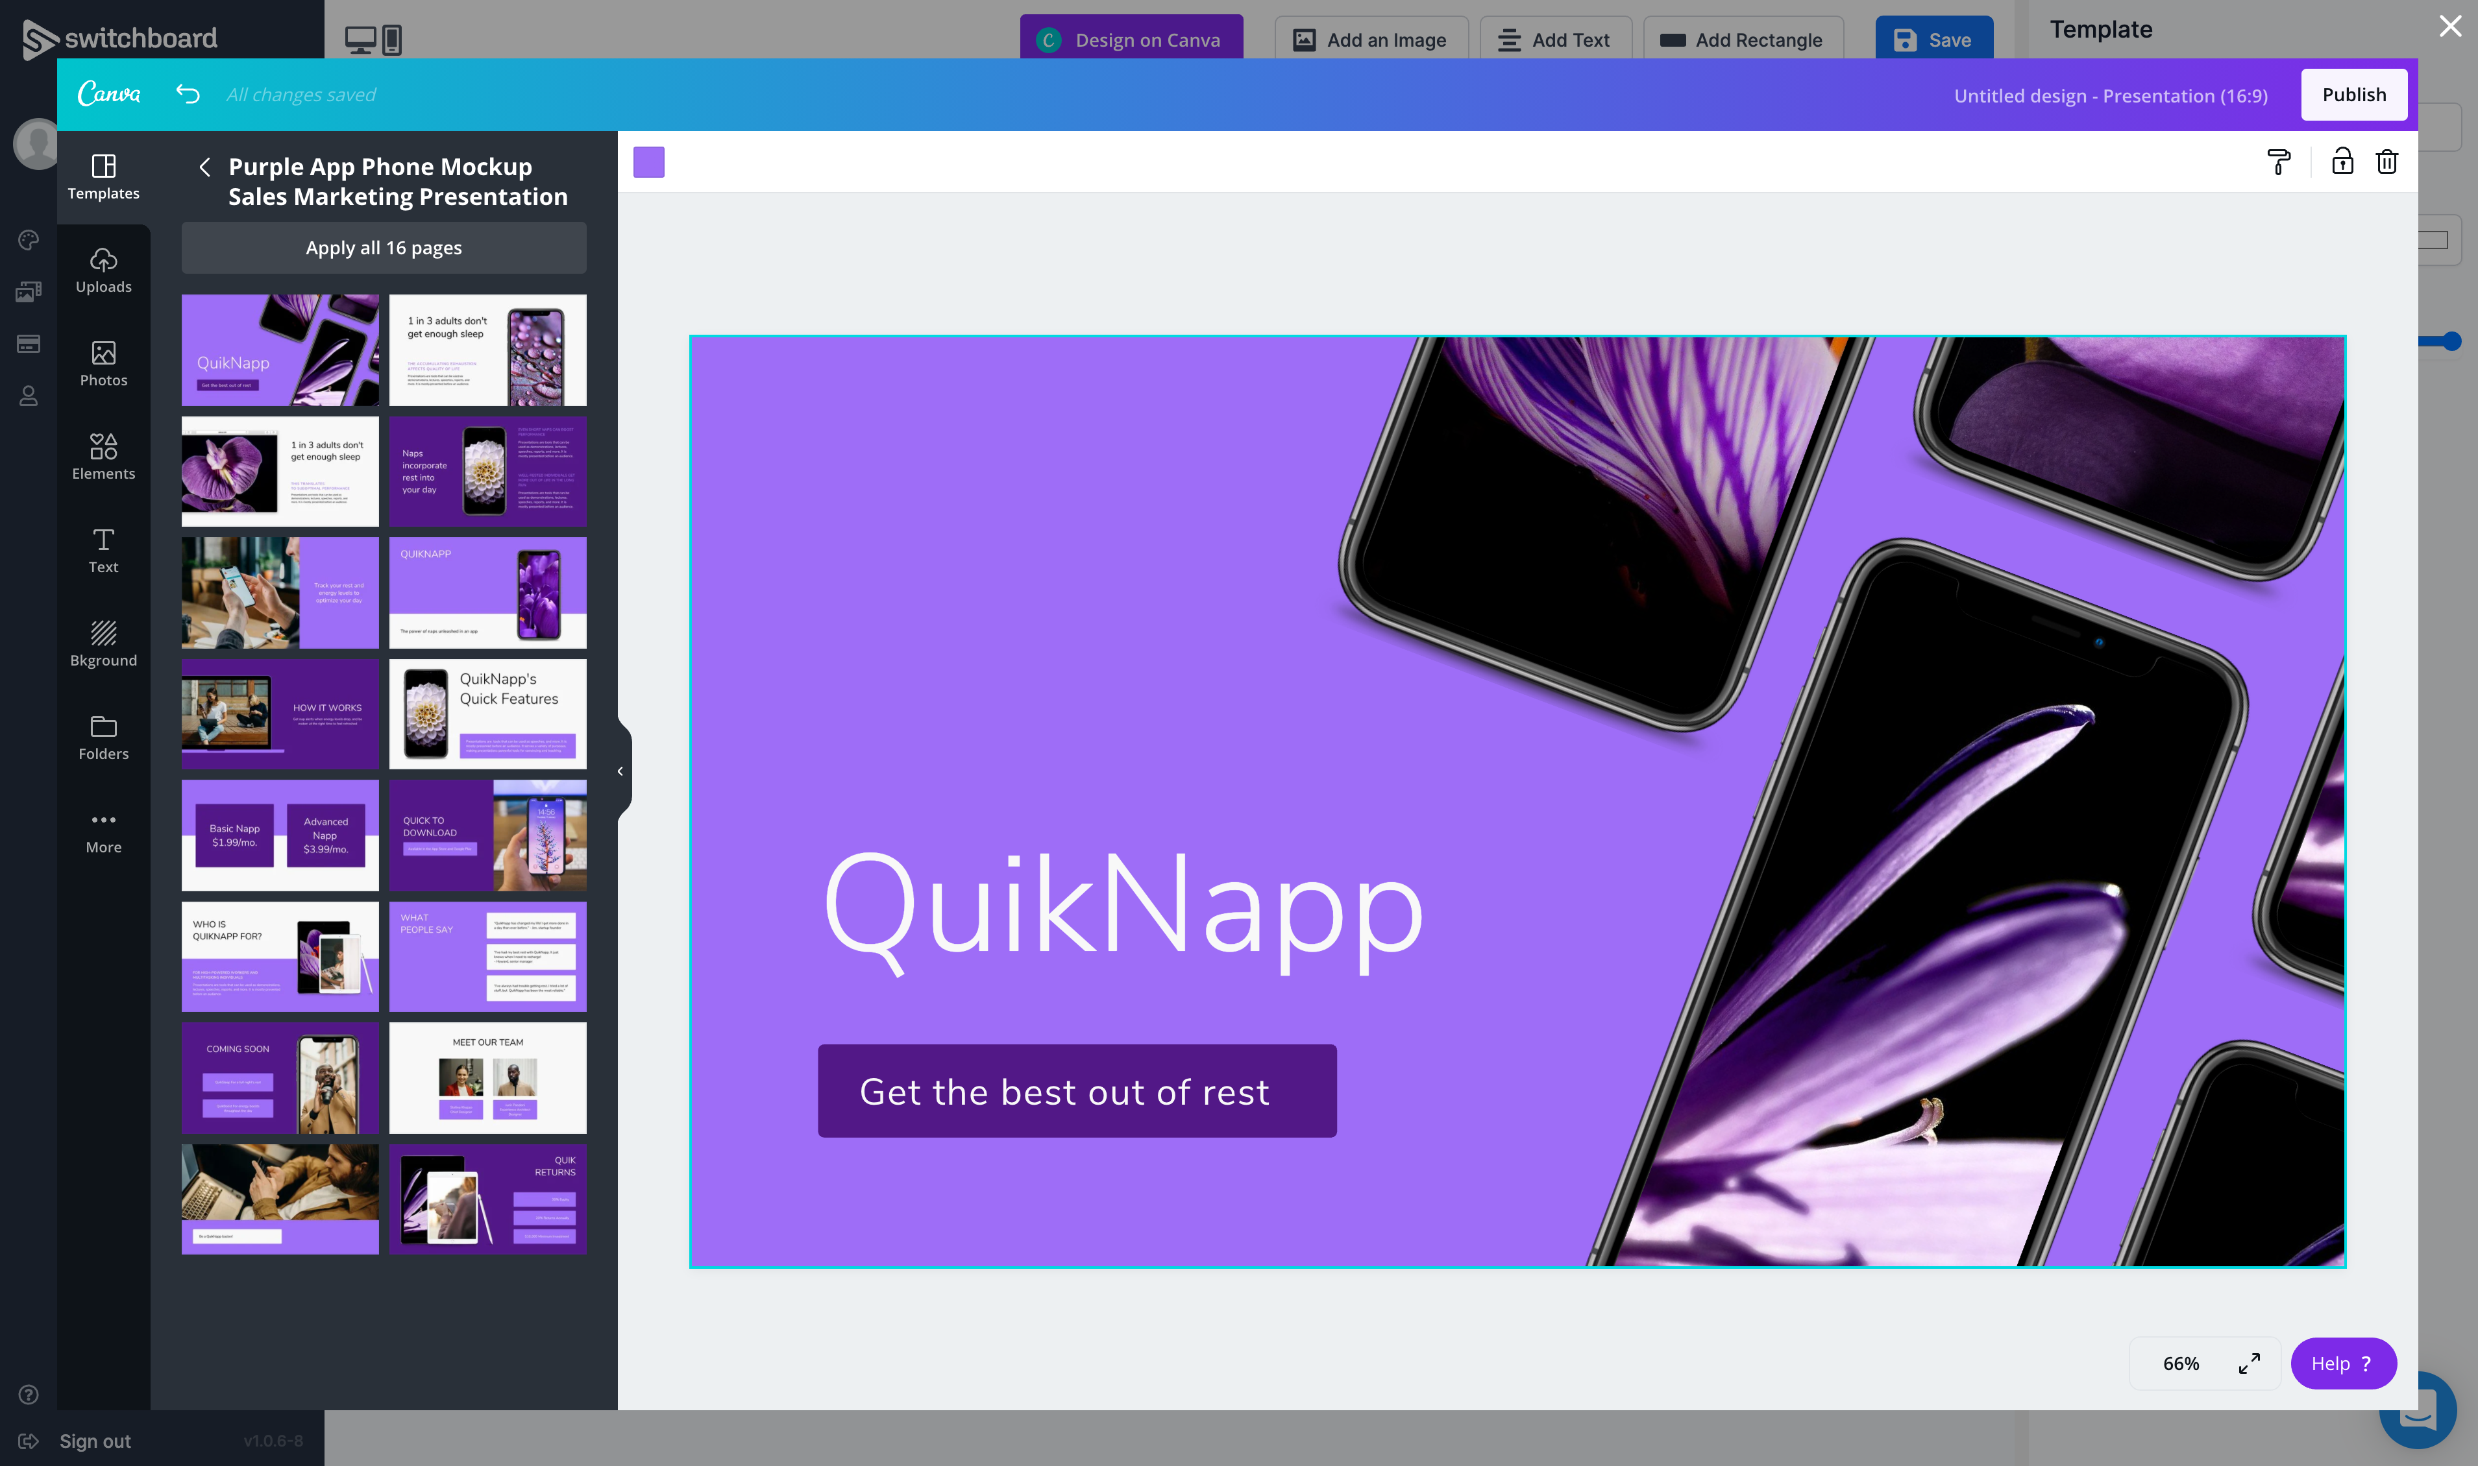Enter fullscreen presentation mode

pos(2249,1364)
